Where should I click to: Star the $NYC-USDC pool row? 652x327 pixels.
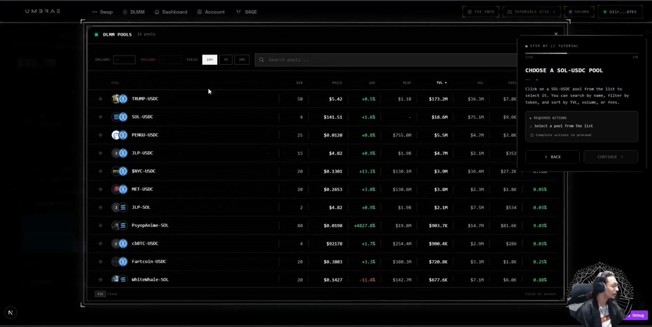point(101,171)
